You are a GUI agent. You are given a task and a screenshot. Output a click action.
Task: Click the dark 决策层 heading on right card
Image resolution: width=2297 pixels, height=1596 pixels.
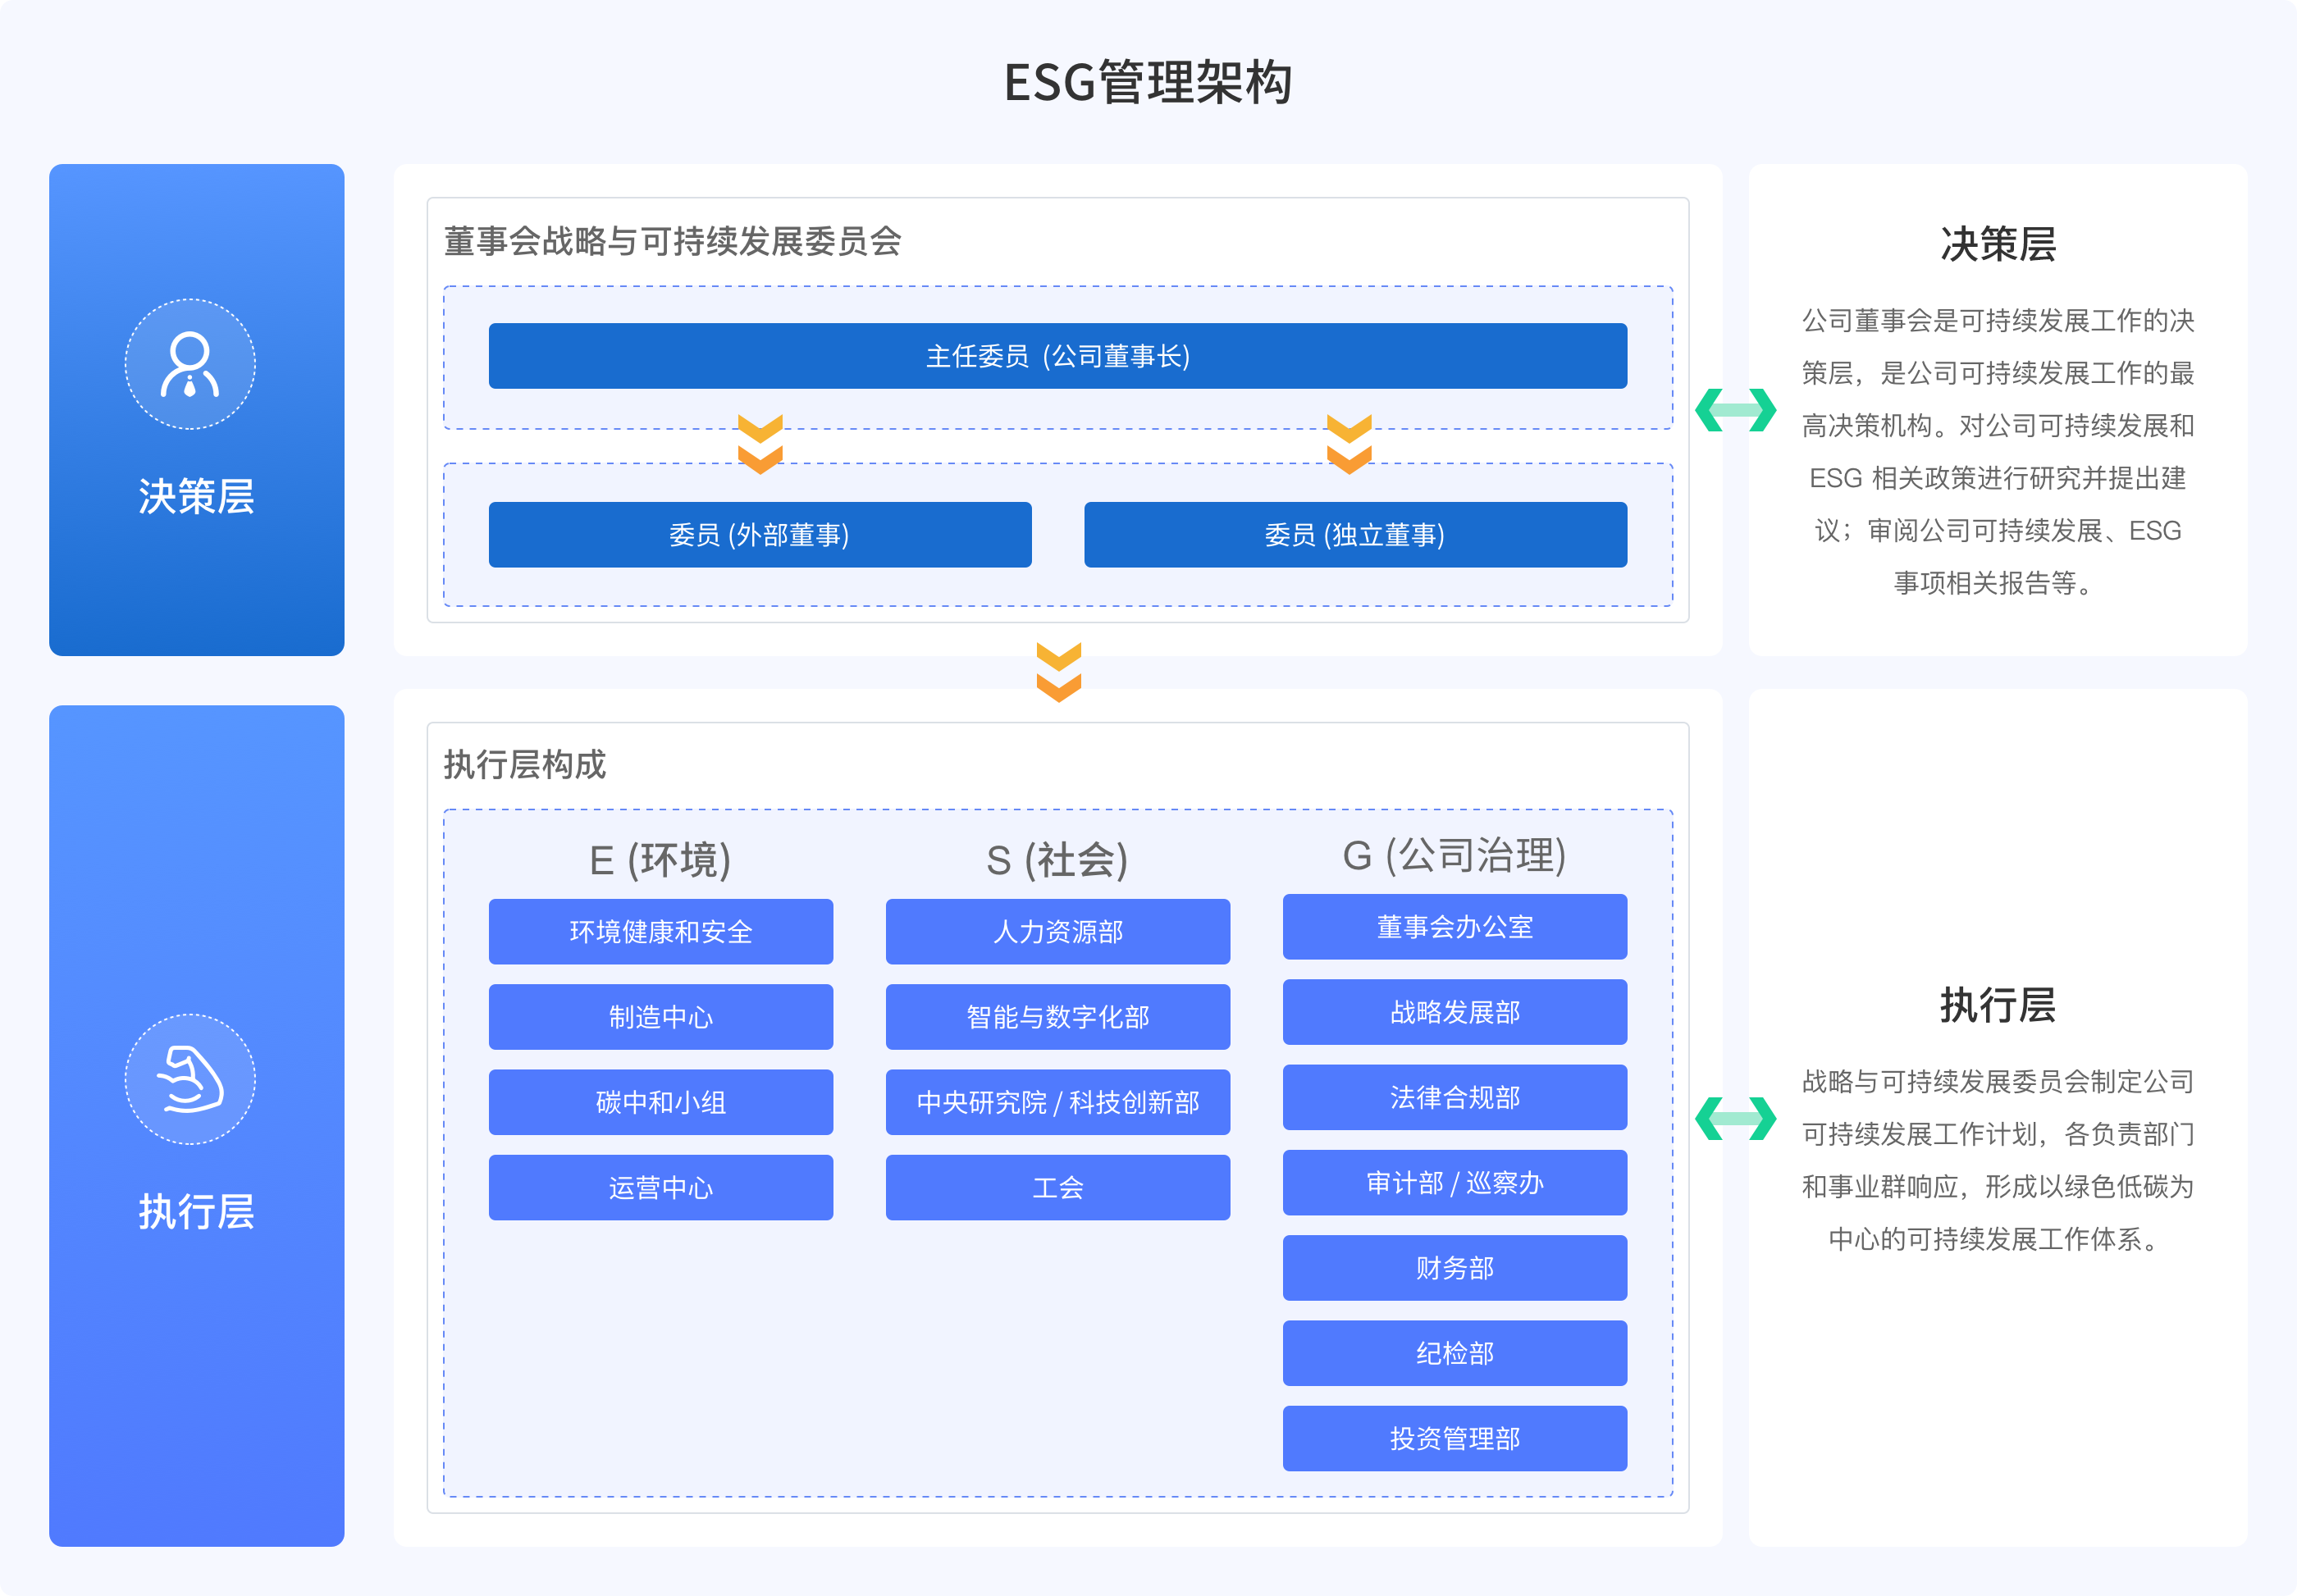click(1998, 244)
